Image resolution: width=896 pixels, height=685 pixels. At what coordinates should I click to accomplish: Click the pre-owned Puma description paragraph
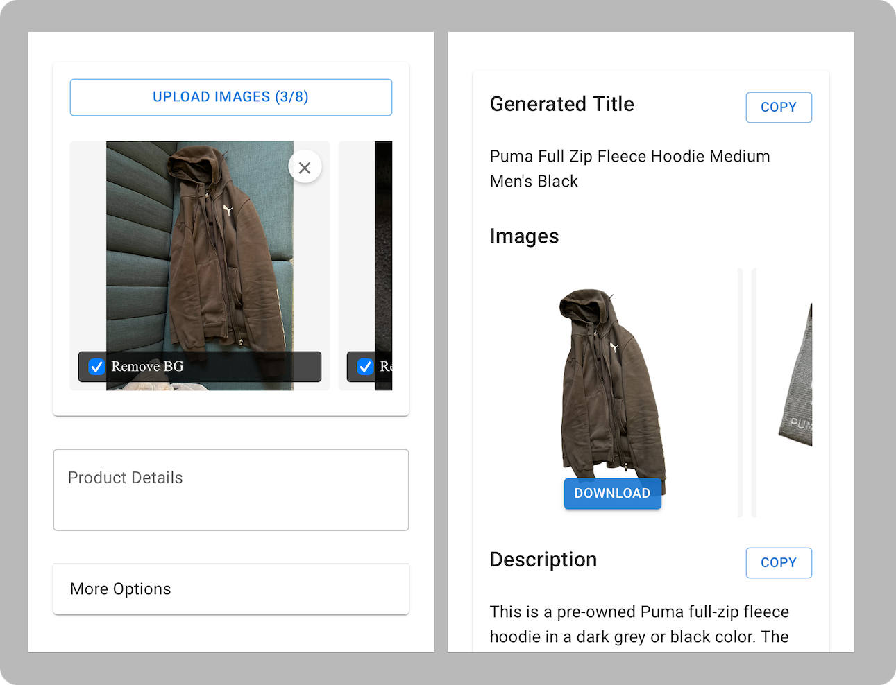pos(639,624)
